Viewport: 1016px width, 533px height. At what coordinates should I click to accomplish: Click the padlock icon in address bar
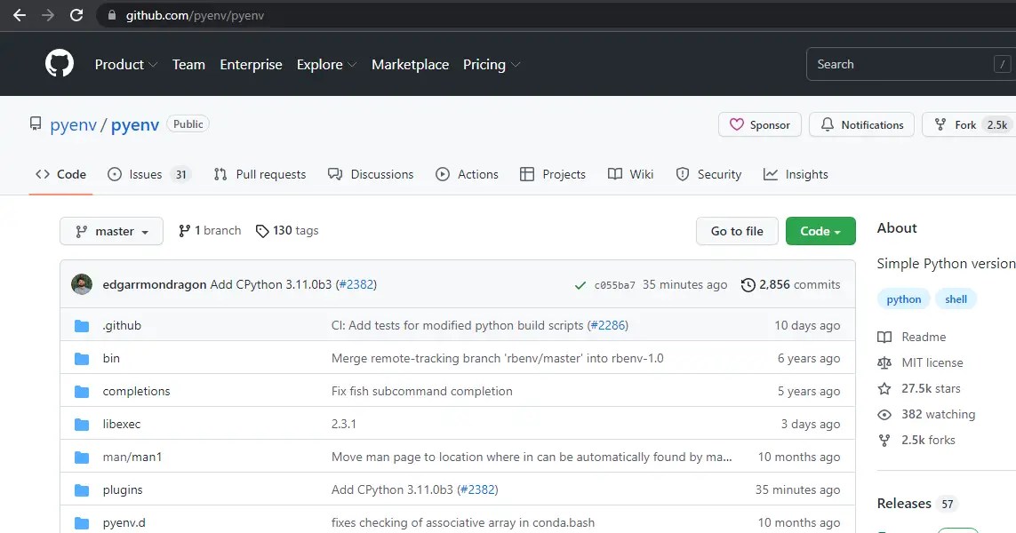pyautogui.click(x=111, y=15)
